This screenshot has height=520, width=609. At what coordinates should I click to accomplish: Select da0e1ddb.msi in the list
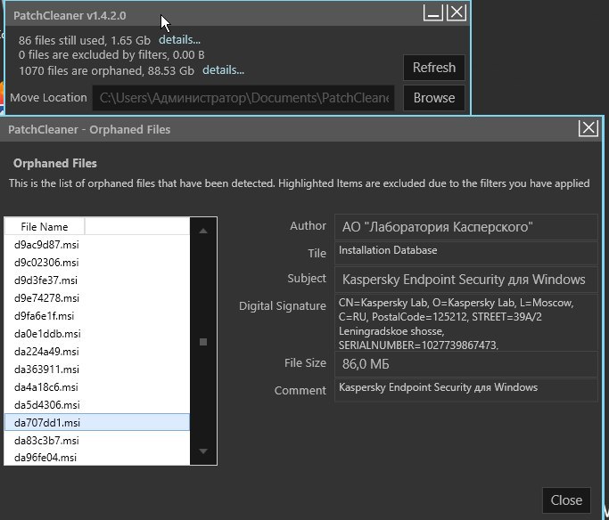point(96,334)
